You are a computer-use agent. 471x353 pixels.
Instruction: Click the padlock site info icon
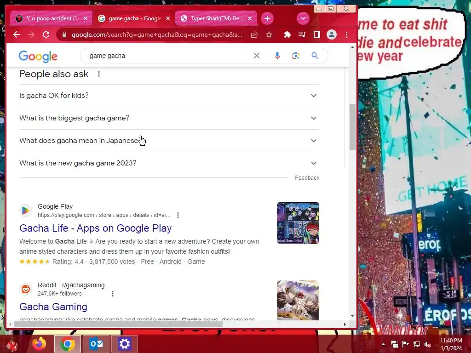coord(64,34)
